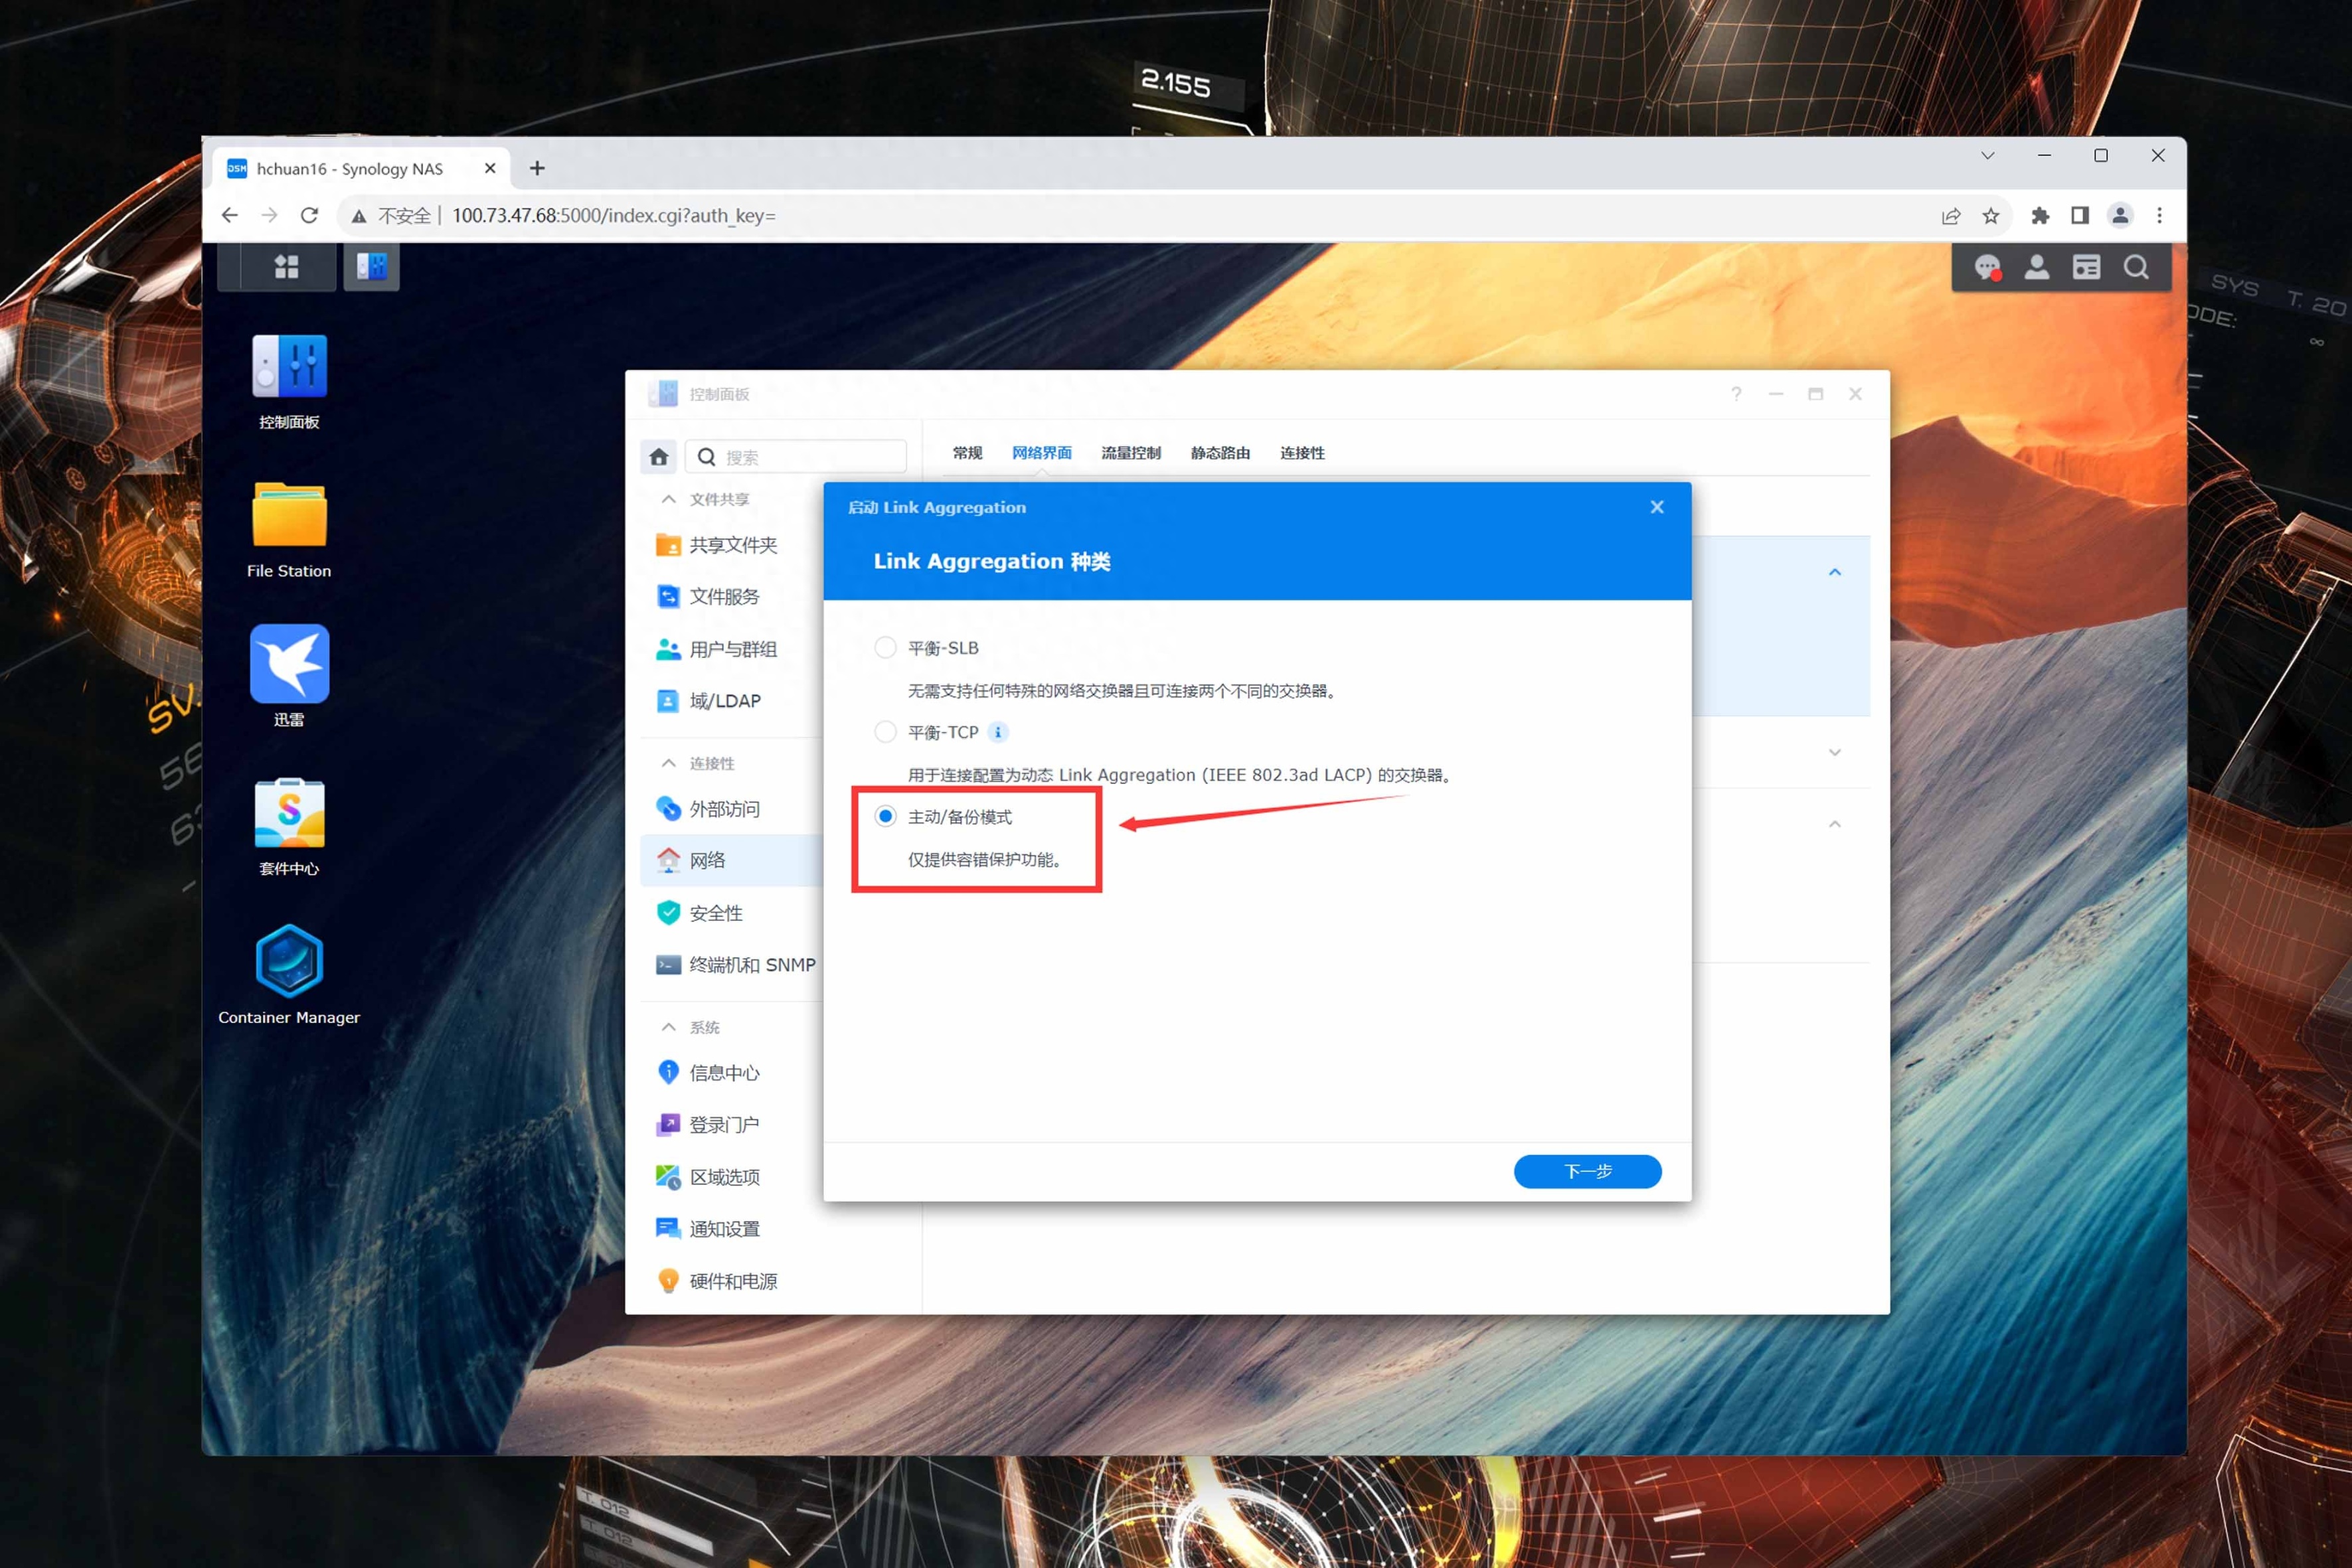Launch the 迅雷 (Xunlei) desktop app
Image resolution: width=2352 pixels, height=1568 pixels.
click(289, 664)
